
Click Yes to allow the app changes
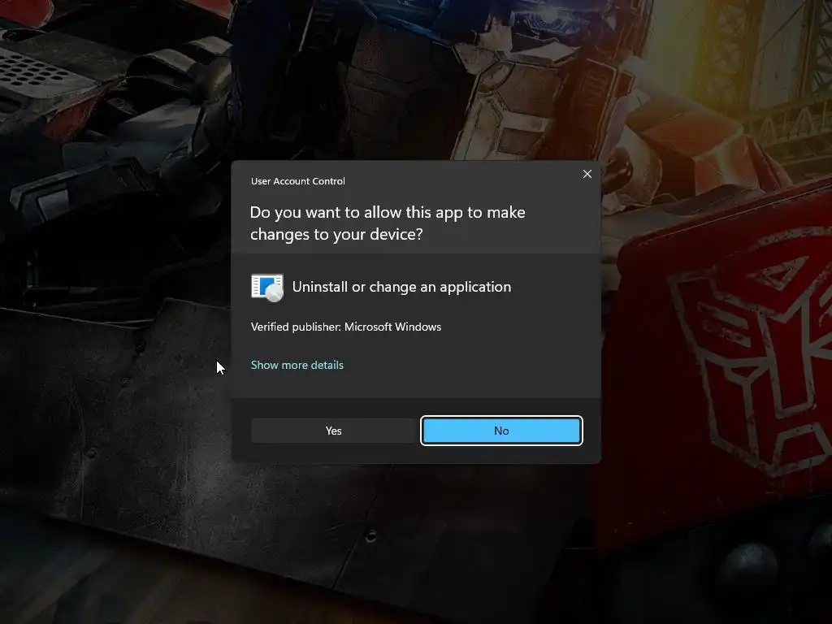coord(333,431)
